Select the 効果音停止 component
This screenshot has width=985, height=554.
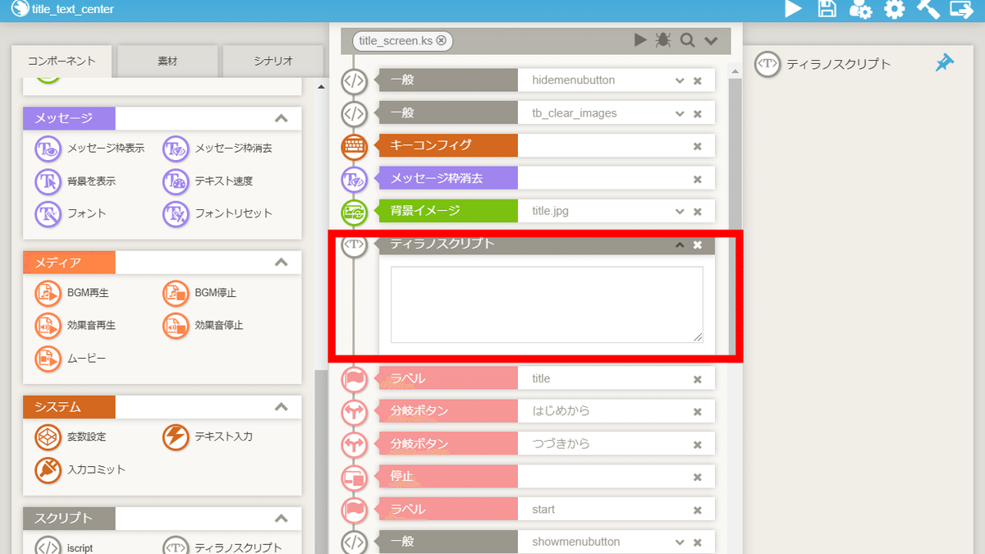(204, 326)
